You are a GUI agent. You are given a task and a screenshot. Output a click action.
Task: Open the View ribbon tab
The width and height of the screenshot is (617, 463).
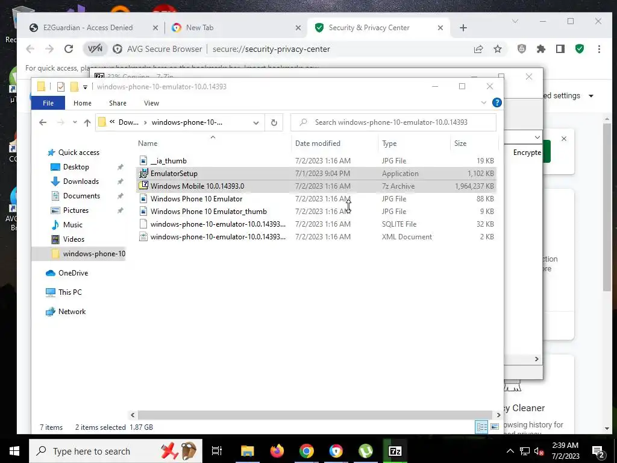(151, 102)
